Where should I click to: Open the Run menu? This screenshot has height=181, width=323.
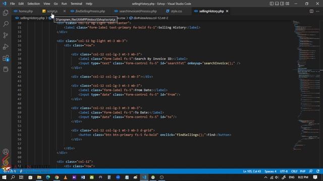[x=64, y=4]
